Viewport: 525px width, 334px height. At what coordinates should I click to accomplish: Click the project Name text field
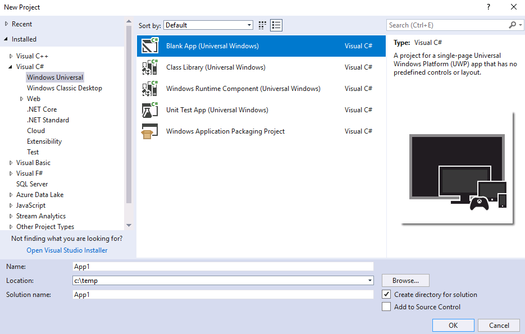(223, 267)
